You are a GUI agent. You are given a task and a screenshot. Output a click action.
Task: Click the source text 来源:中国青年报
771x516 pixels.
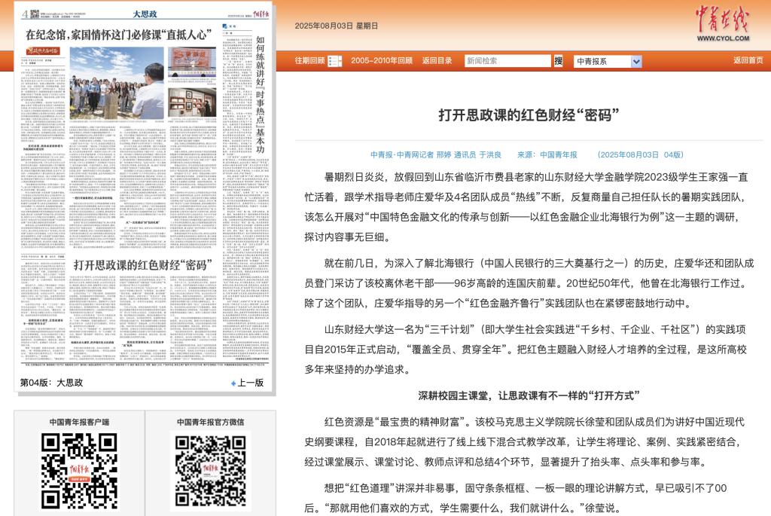(x=547, y=154)
